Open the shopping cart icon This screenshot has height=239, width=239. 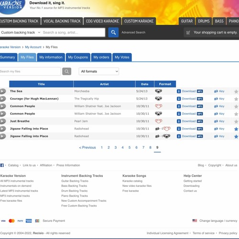(188, 33)
